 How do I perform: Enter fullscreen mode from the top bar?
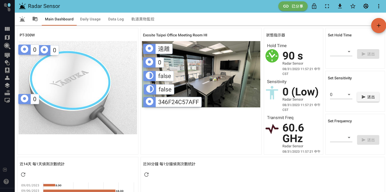click(327, 6)
